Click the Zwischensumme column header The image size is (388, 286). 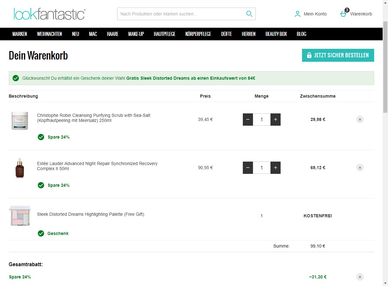tap(318, 96)
